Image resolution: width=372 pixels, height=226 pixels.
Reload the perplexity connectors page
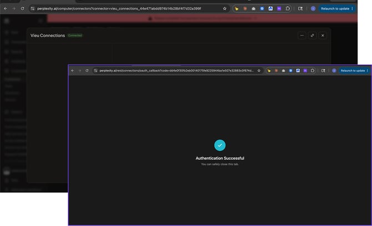[x=22, y=8]
